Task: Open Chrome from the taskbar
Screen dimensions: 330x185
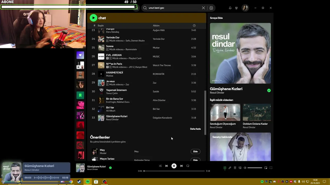Action: tap(71, 182)
